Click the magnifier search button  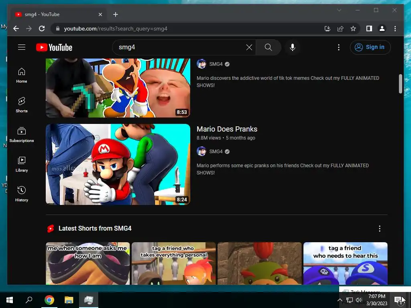click(268, 47)
